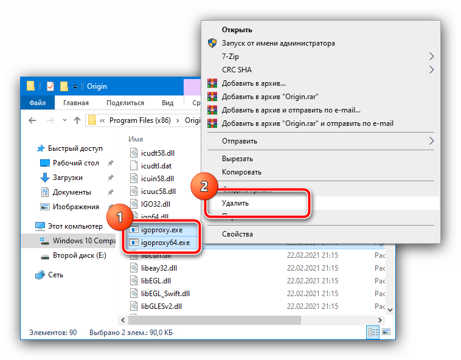Switch to Details view icon
The width and height of the screenshot is (461, 360).
[373, 333]
